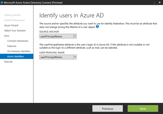The image size is (163, 114).
Task: Go to On-Premise Identities step
Action: click(x=19, y=51)
